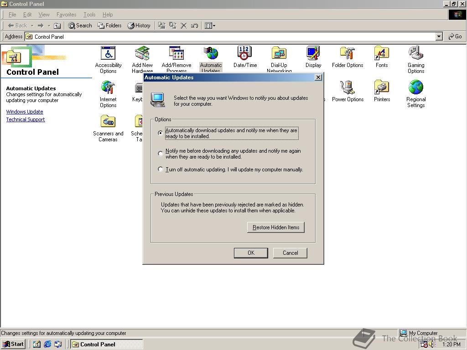
Task: Click the Start button
Action: [13, 345]
